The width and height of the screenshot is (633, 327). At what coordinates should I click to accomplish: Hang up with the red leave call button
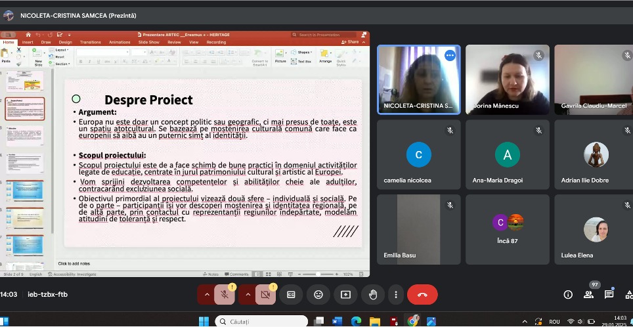(x=422, y=295)
